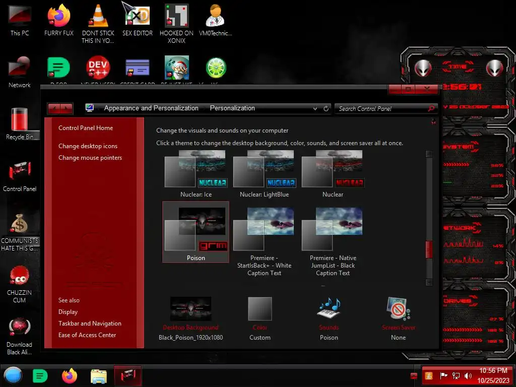Click the Start orb on taskbar
Screen dimensions: 516x387
13,376
